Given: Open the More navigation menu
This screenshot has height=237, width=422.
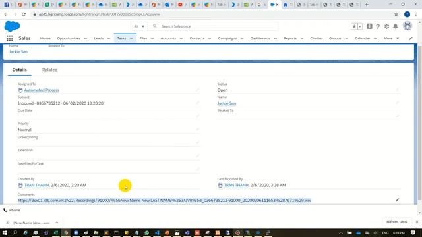Looking at the screenshot, I should tap(391, 38).
